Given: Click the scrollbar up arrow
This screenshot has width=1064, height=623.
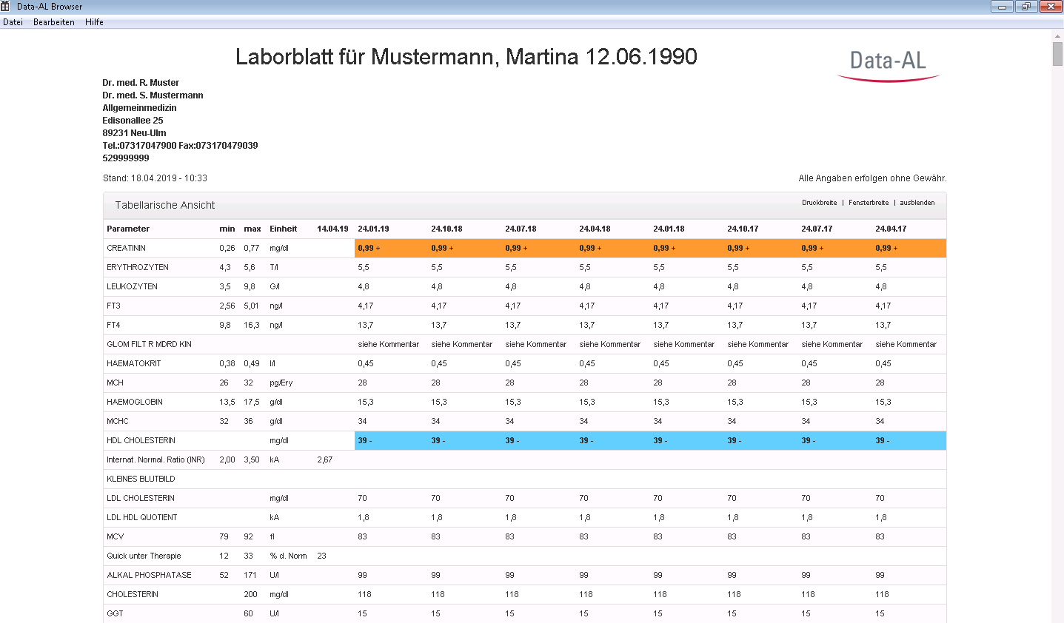Looking at the screenshot, I should click(x=1057, y=36).
